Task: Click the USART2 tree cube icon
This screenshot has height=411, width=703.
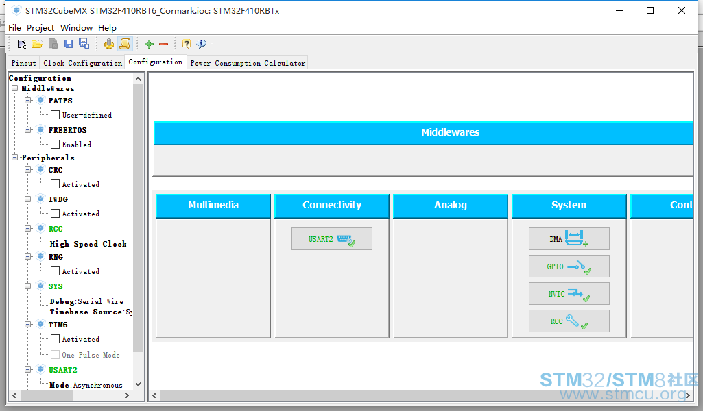Action: click(40, 369)
